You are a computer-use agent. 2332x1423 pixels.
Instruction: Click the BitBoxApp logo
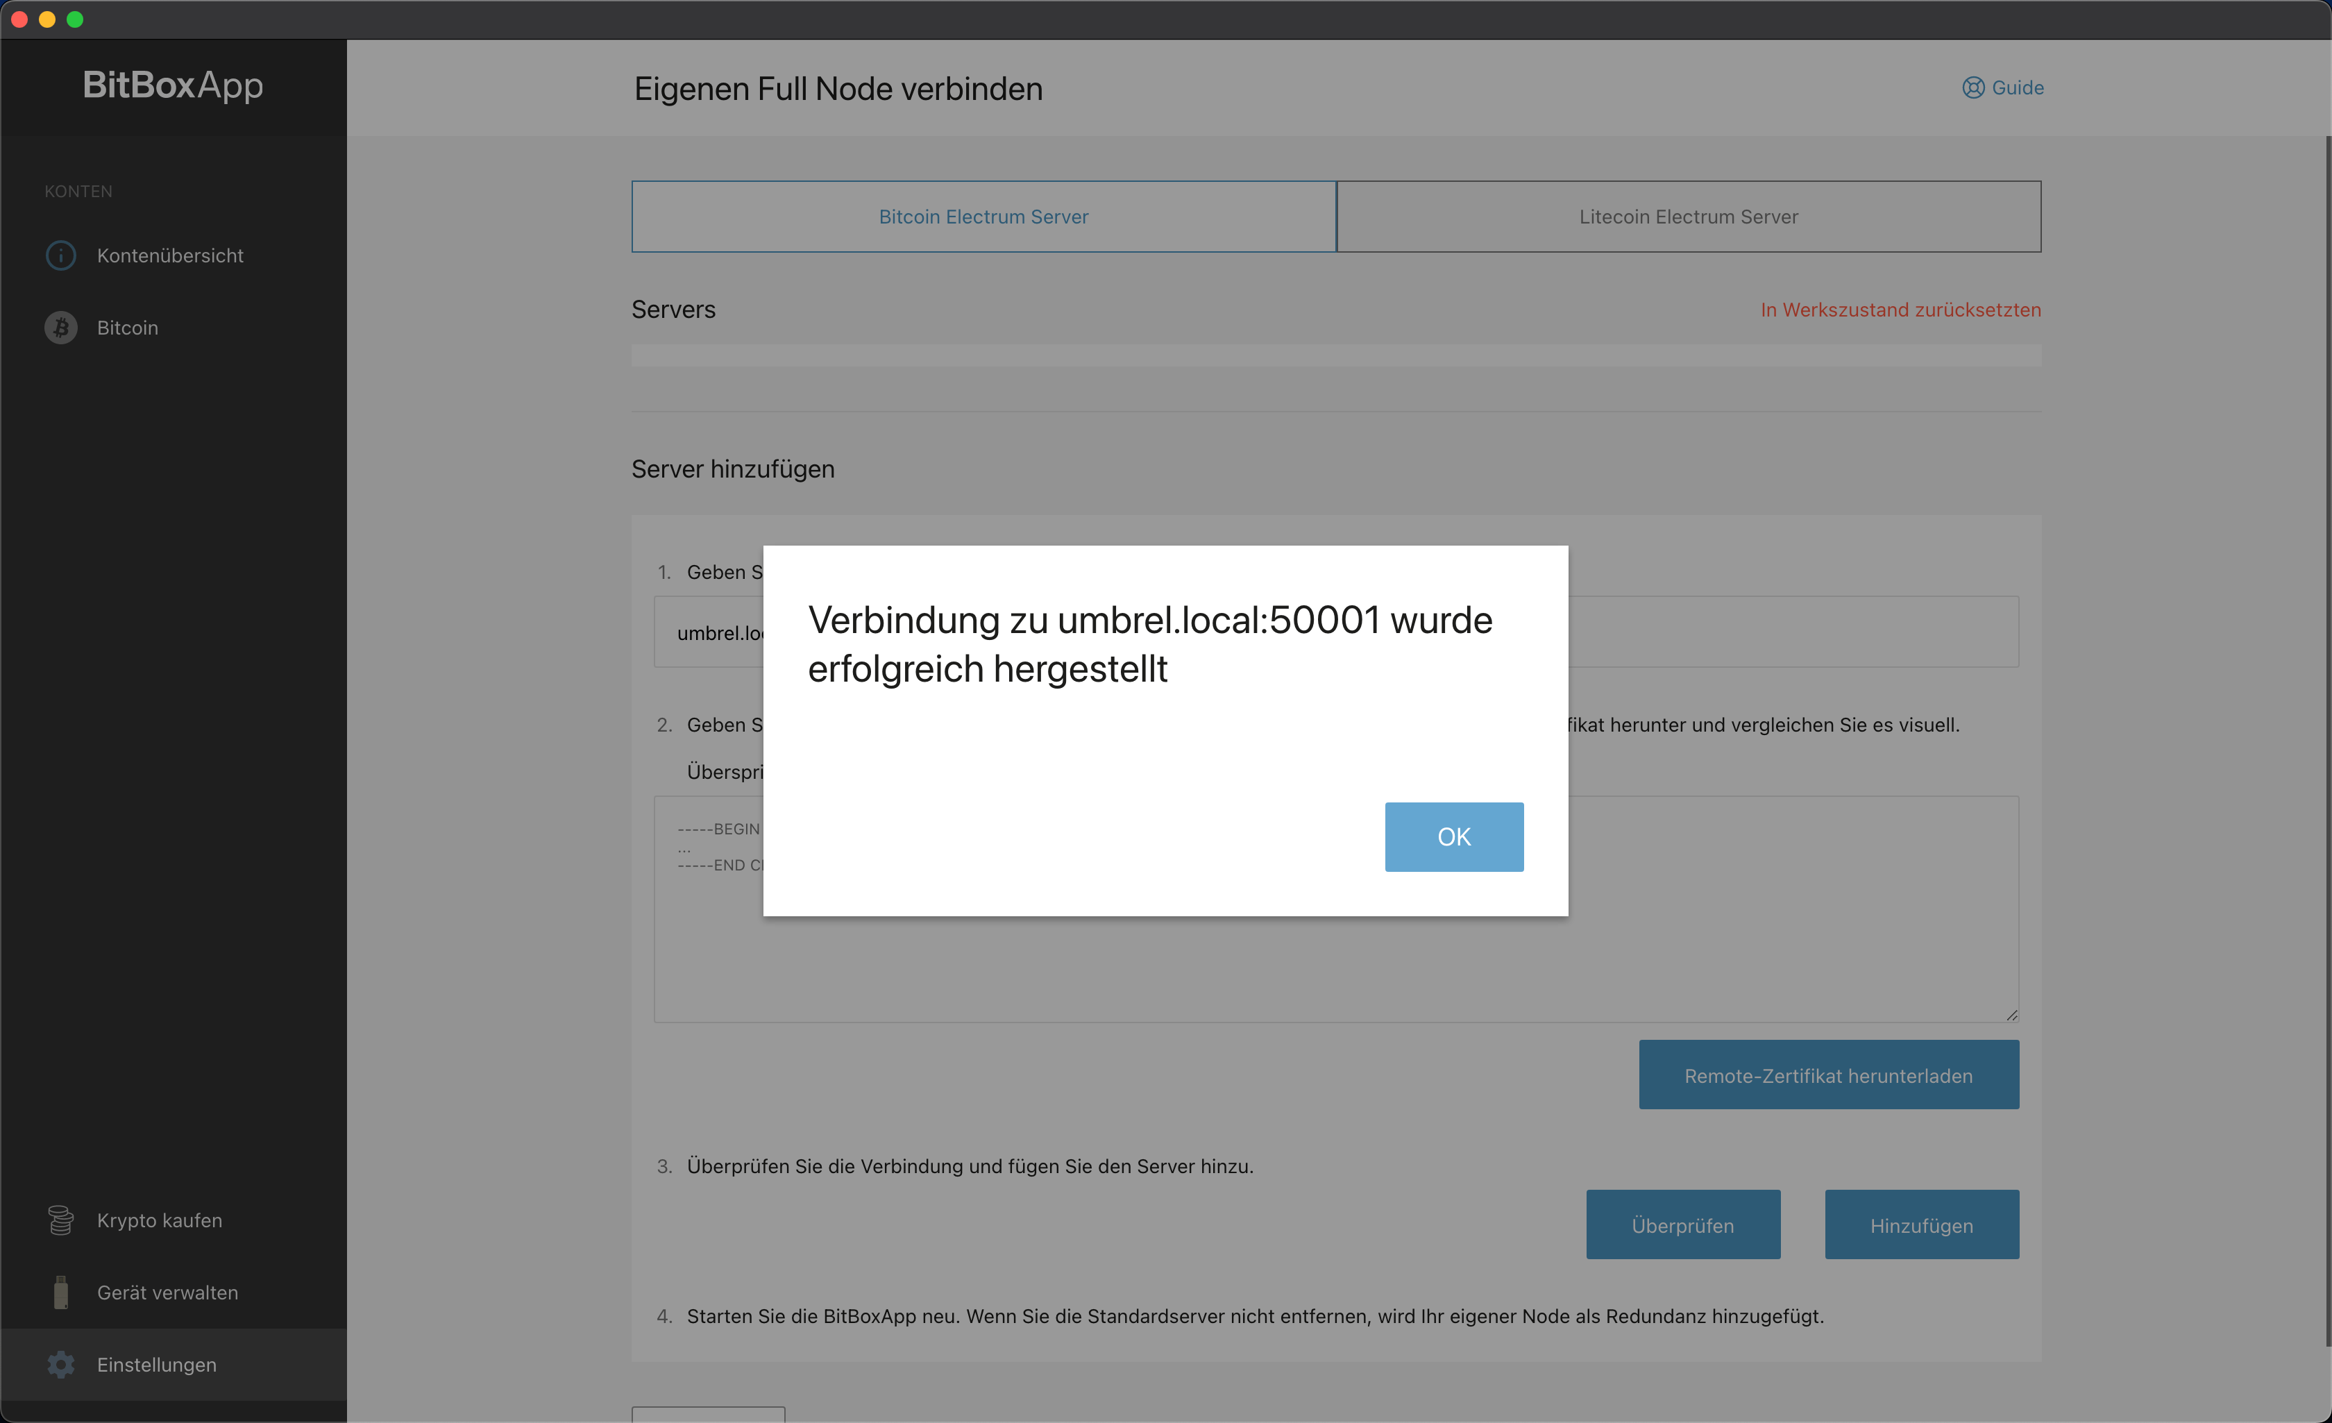coord(174,85)
